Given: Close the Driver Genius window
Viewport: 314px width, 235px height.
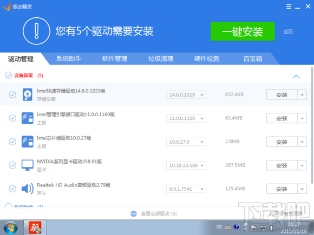Looking at the screenshot, I should (x=308, y=6).
